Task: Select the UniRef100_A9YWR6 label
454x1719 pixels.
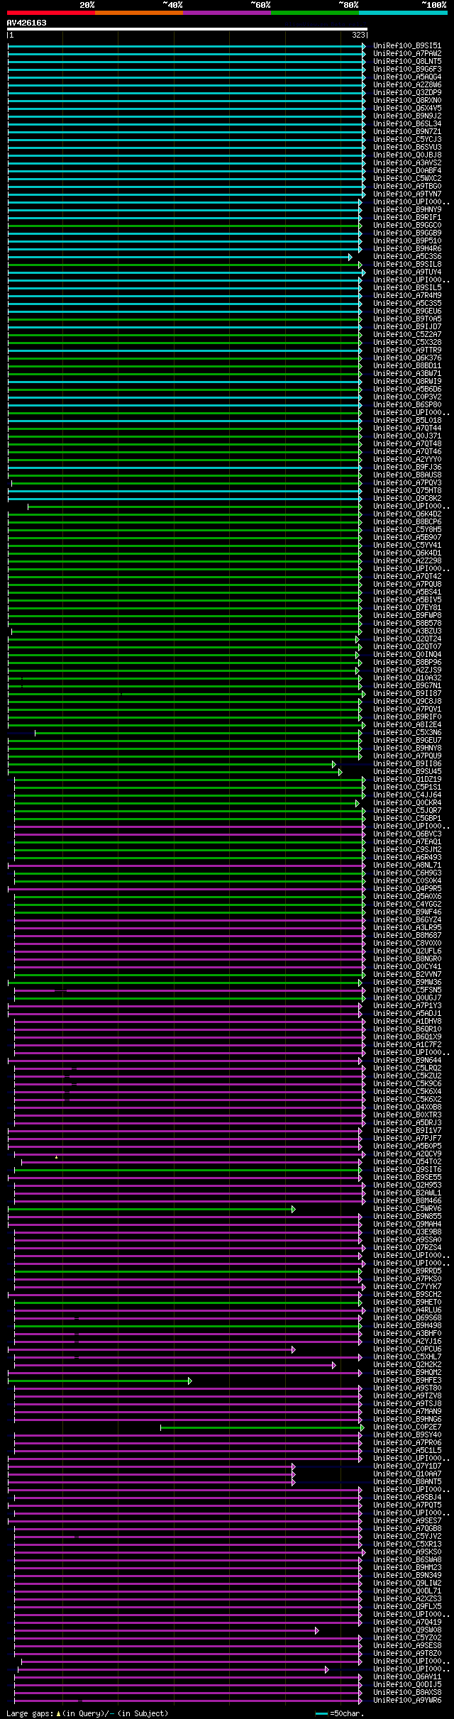Action: pyautogui.click(x=407, y=1701)
